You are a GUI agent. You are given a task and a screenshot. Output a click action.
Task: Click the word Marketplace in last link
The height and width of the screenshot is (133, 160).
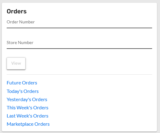(20, 124)
